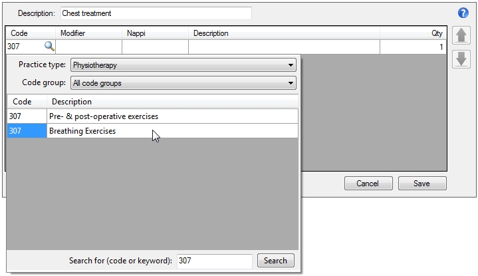Edit the Qty cell showing 1
Viewport: 478px width, 276px height.
[x=412, y=47]
